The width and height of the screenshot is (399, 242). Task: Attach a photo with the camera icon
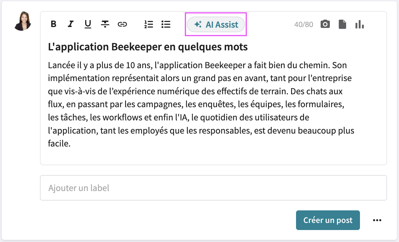[x=325, y=24]
